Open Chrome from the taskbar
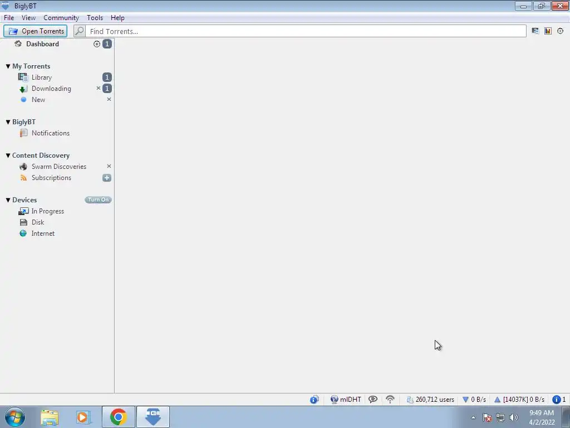The width and height of the screenshot is (570, 428). (x=118, y=417)
